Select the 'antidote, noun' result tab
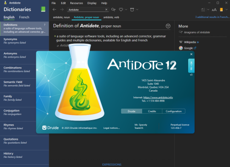The width and height of the screenshot is (230, 167). [62, 17]
